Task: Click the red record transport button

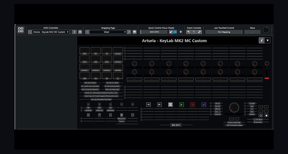Action: tap(193, 105)
